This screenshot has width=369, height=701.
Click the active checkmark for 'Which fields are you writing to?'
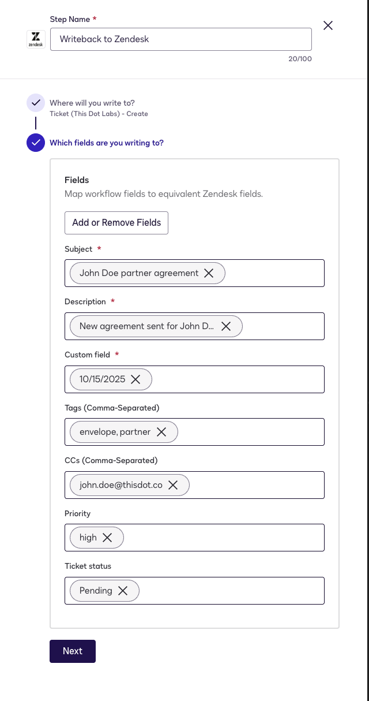pos(35,143)
